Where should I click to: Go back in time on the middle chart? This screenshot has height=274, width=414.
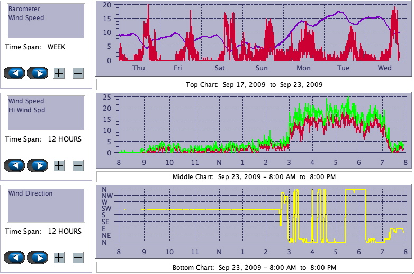(14, 165)
